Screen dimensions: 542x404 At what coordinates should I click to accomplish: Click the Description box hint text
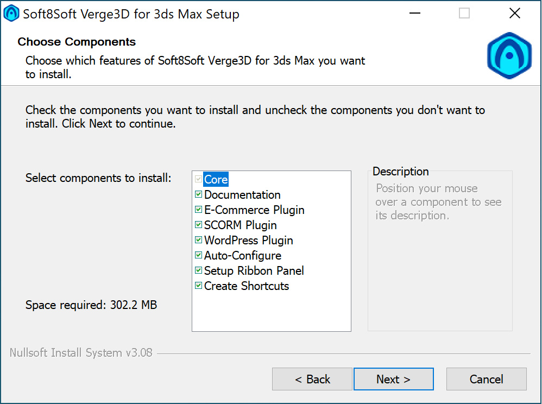click(438, 202)
